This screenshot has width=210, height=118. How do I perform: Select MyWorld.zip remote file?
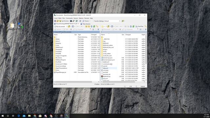[107, 76]
